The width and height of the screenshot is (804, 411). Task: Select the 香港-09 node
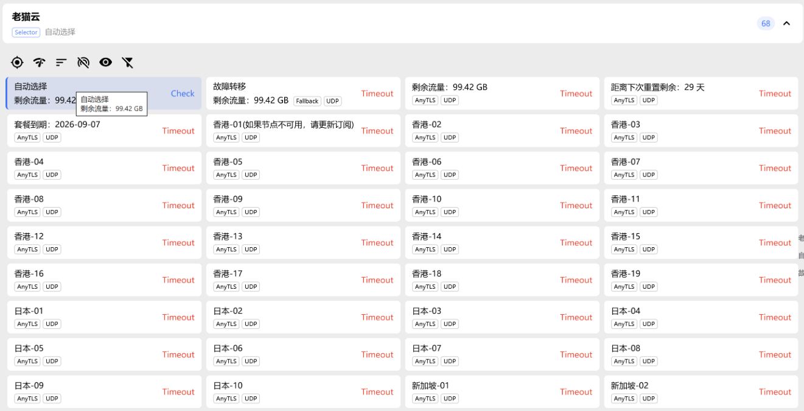click(x=303, y=205)
